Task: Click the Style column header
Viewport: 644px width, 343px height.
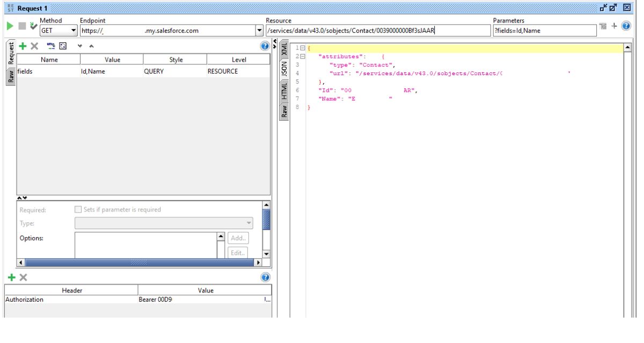Action: click(175, 60)
